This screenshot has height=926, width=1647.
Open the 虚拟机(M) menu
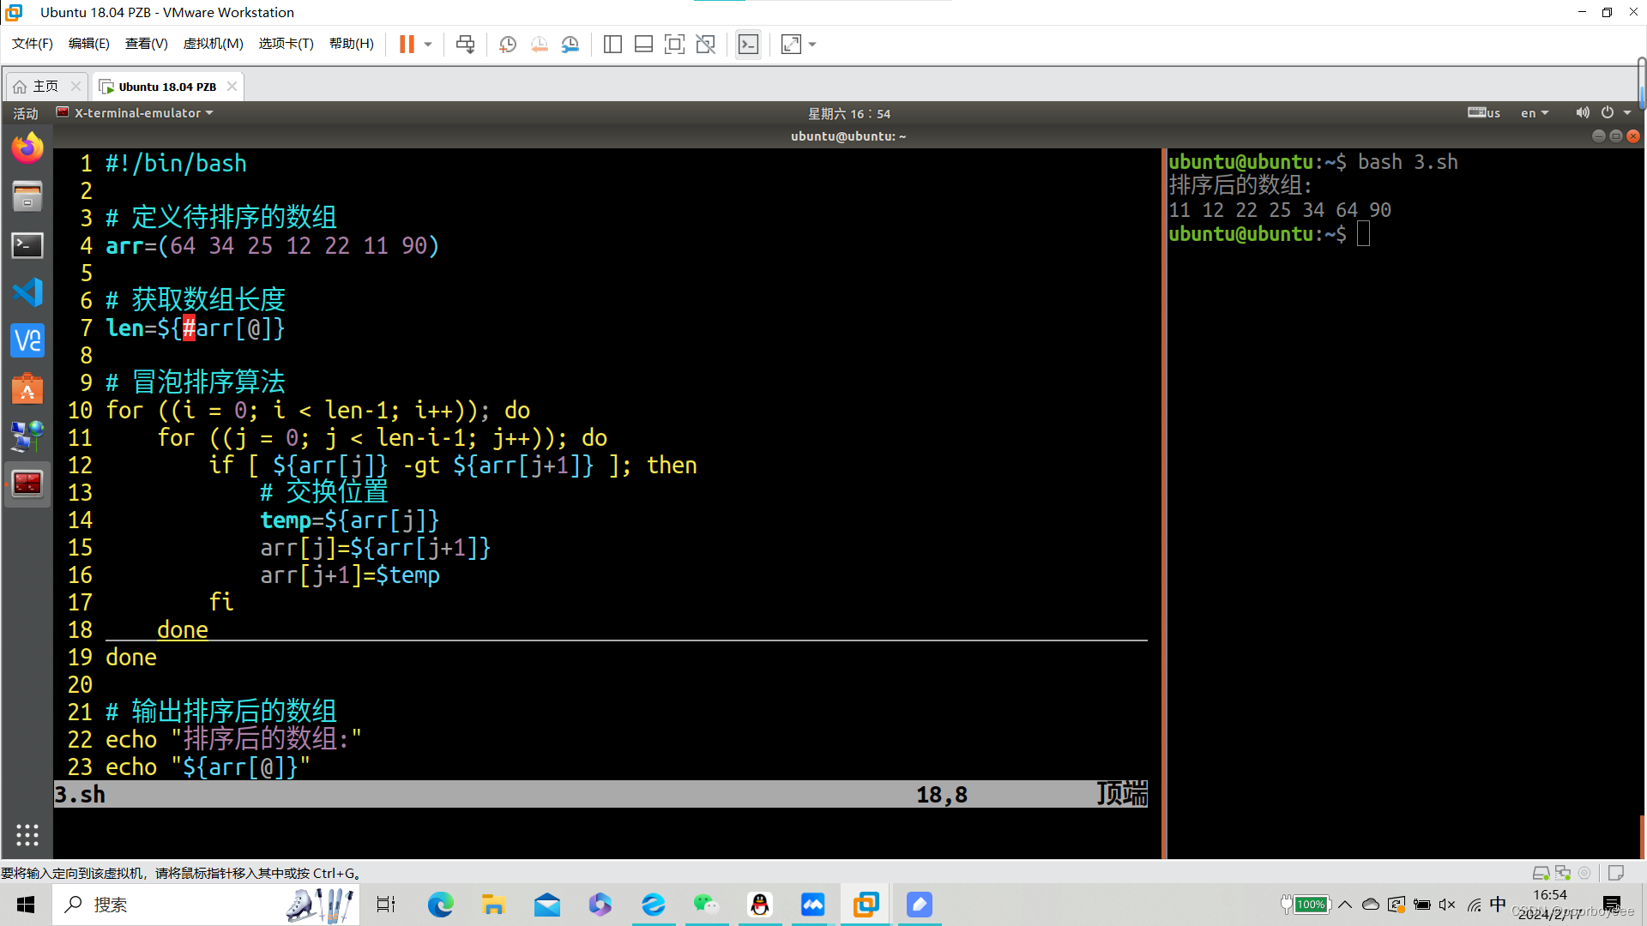click(x=213, y=44)
